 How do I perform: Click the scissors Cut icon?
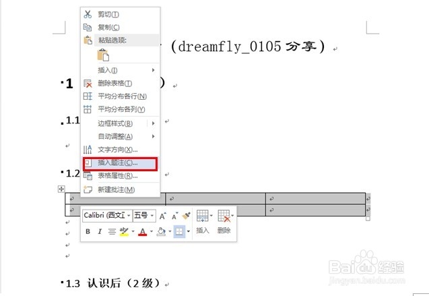tap(88, 14)
